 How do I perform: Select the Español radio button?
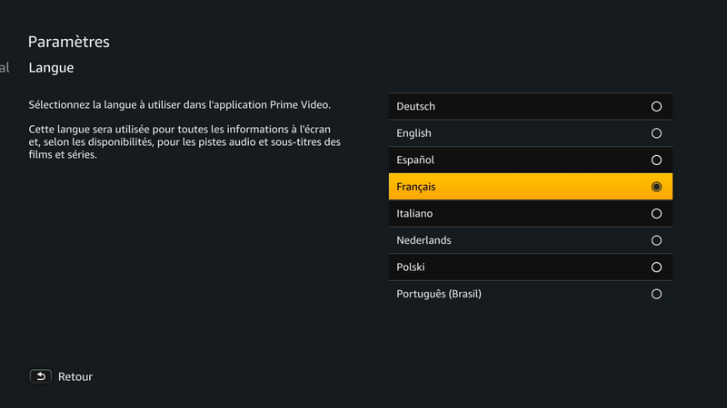[656, 160]
